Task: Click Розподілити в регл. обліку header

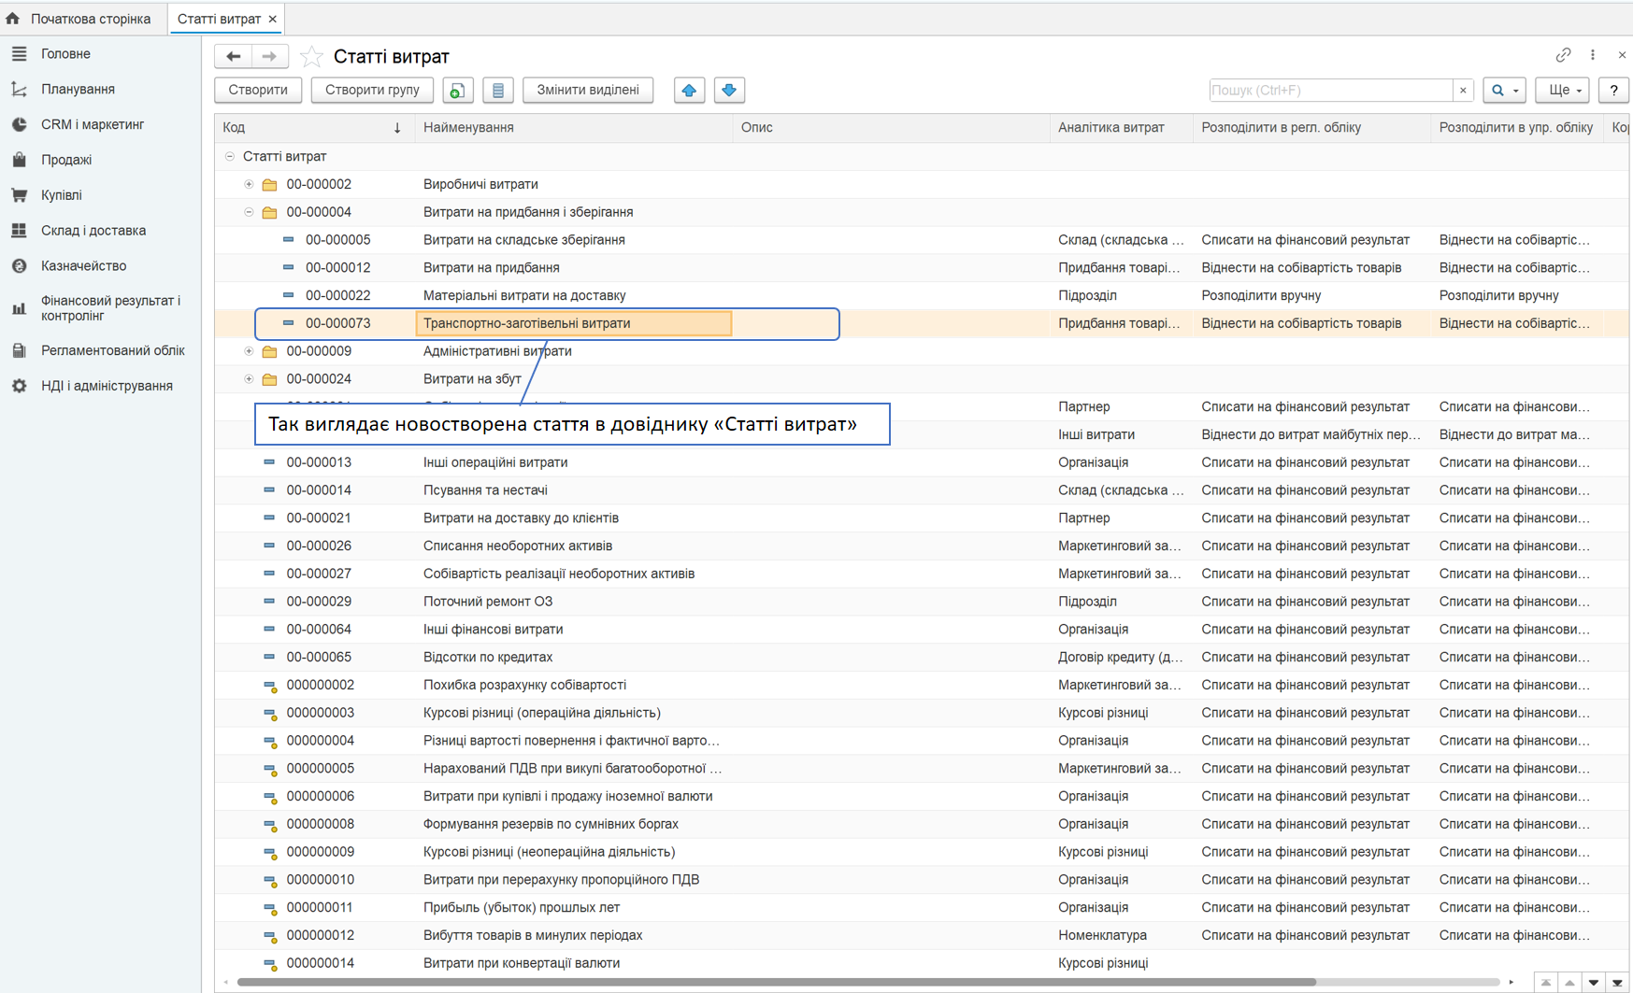Action: pos(1311,128)
